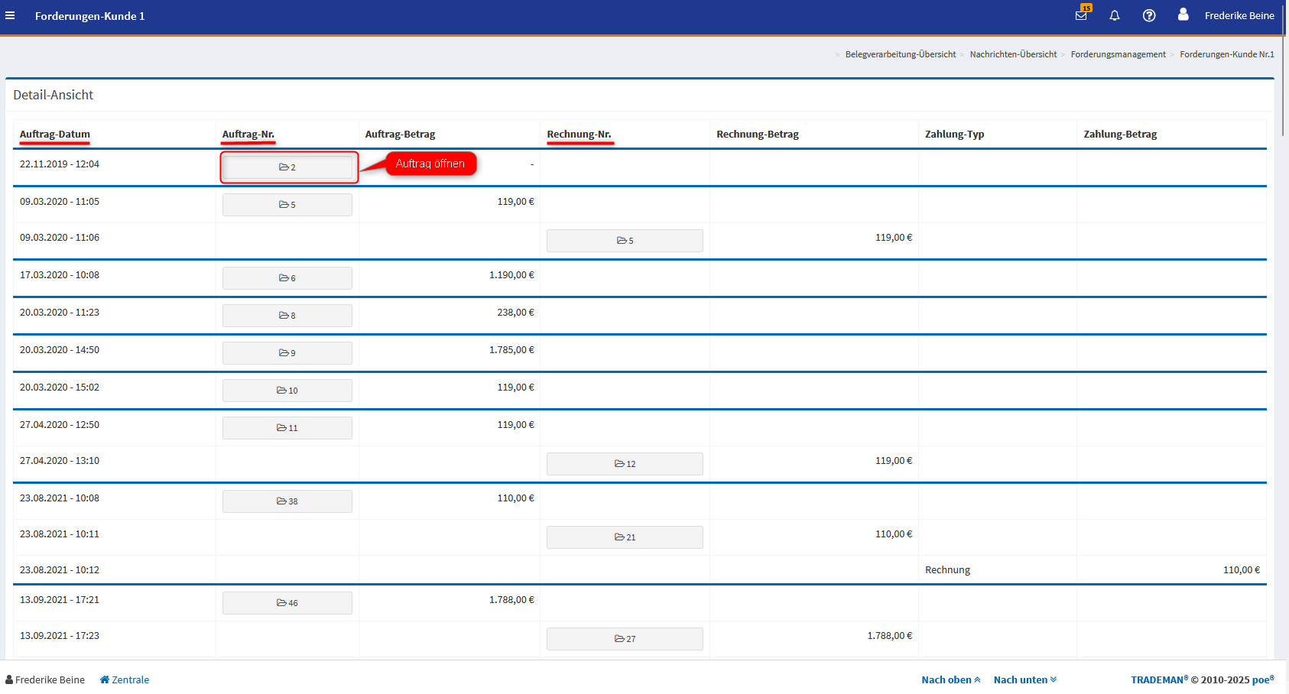This screenshot has width=1289, height=694.
Task: Sort by Rechnung-Nr. column header
Action: tap(579, 135)
